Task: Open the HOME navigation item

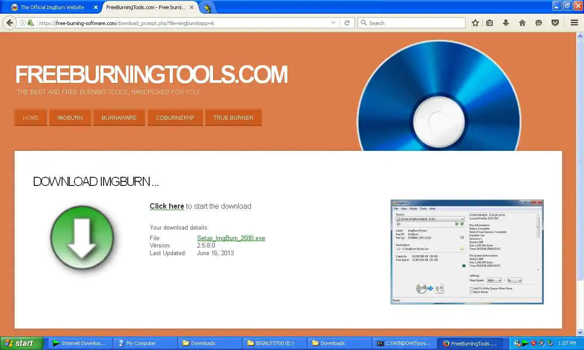Action: coord(31,118)
